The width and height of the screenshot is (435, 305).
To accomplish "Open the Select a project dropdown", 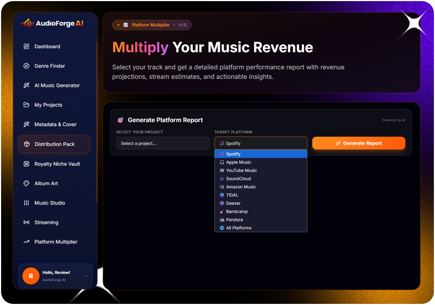I will click(x=163, y=143).
